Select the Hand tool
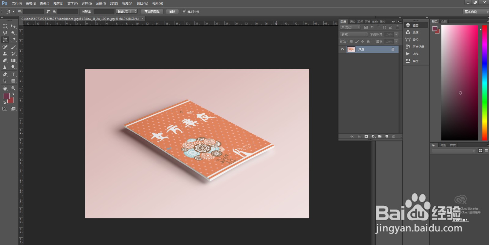The image size is (489, 245). tap(5, 88)
